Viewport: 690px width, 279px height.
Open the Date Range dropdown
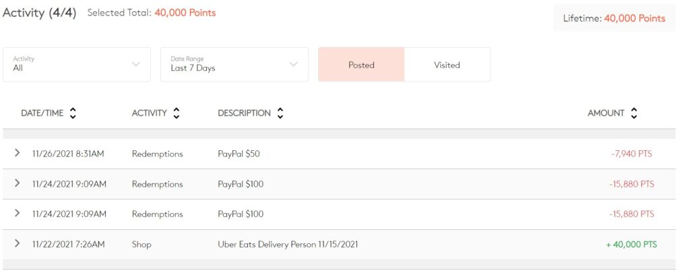coord(234,65)
